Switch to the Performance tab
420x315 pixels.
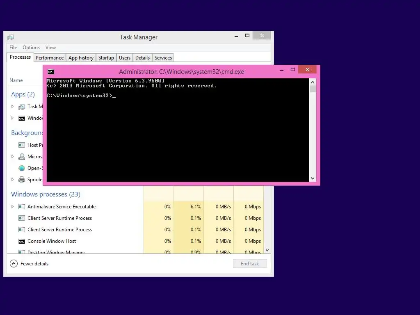point(50,58)
